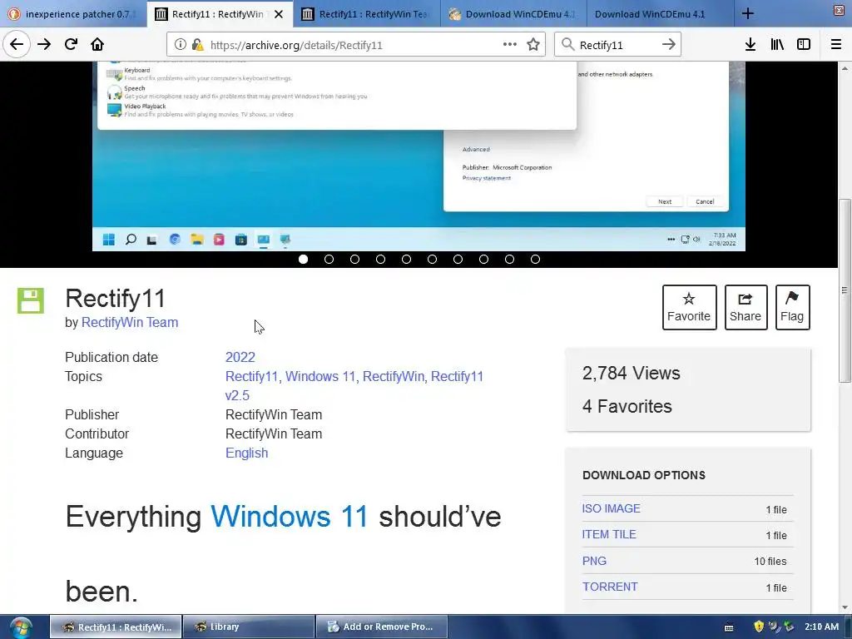Download the ITEM TILE option
The height and width of the screenshot is (639, 852).
pos(609,535)
